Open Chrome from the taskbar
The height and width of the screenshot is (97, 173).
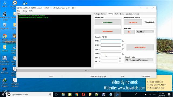tap(76, 95)
